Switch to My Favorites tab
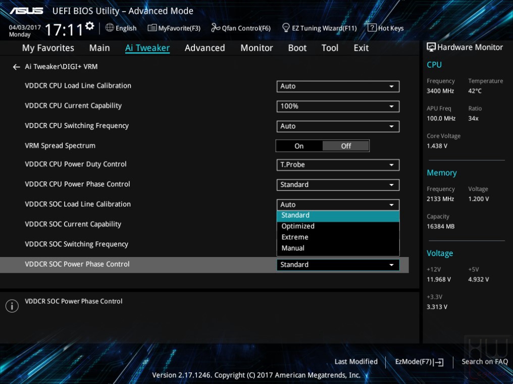 [x=48, y=48]
